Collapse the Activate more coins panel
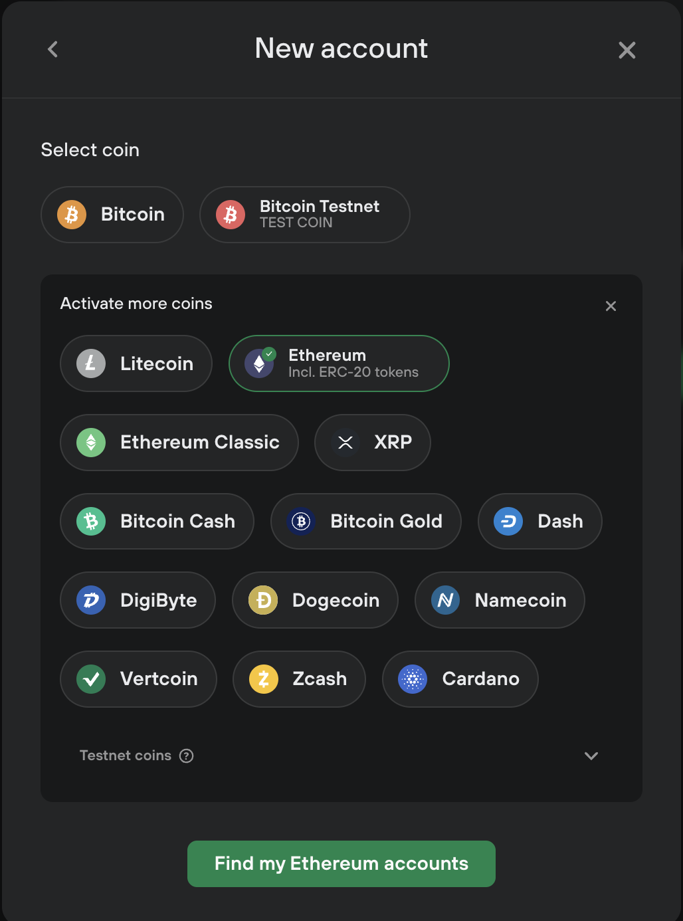683x921 pixels. tap(611, 306)
